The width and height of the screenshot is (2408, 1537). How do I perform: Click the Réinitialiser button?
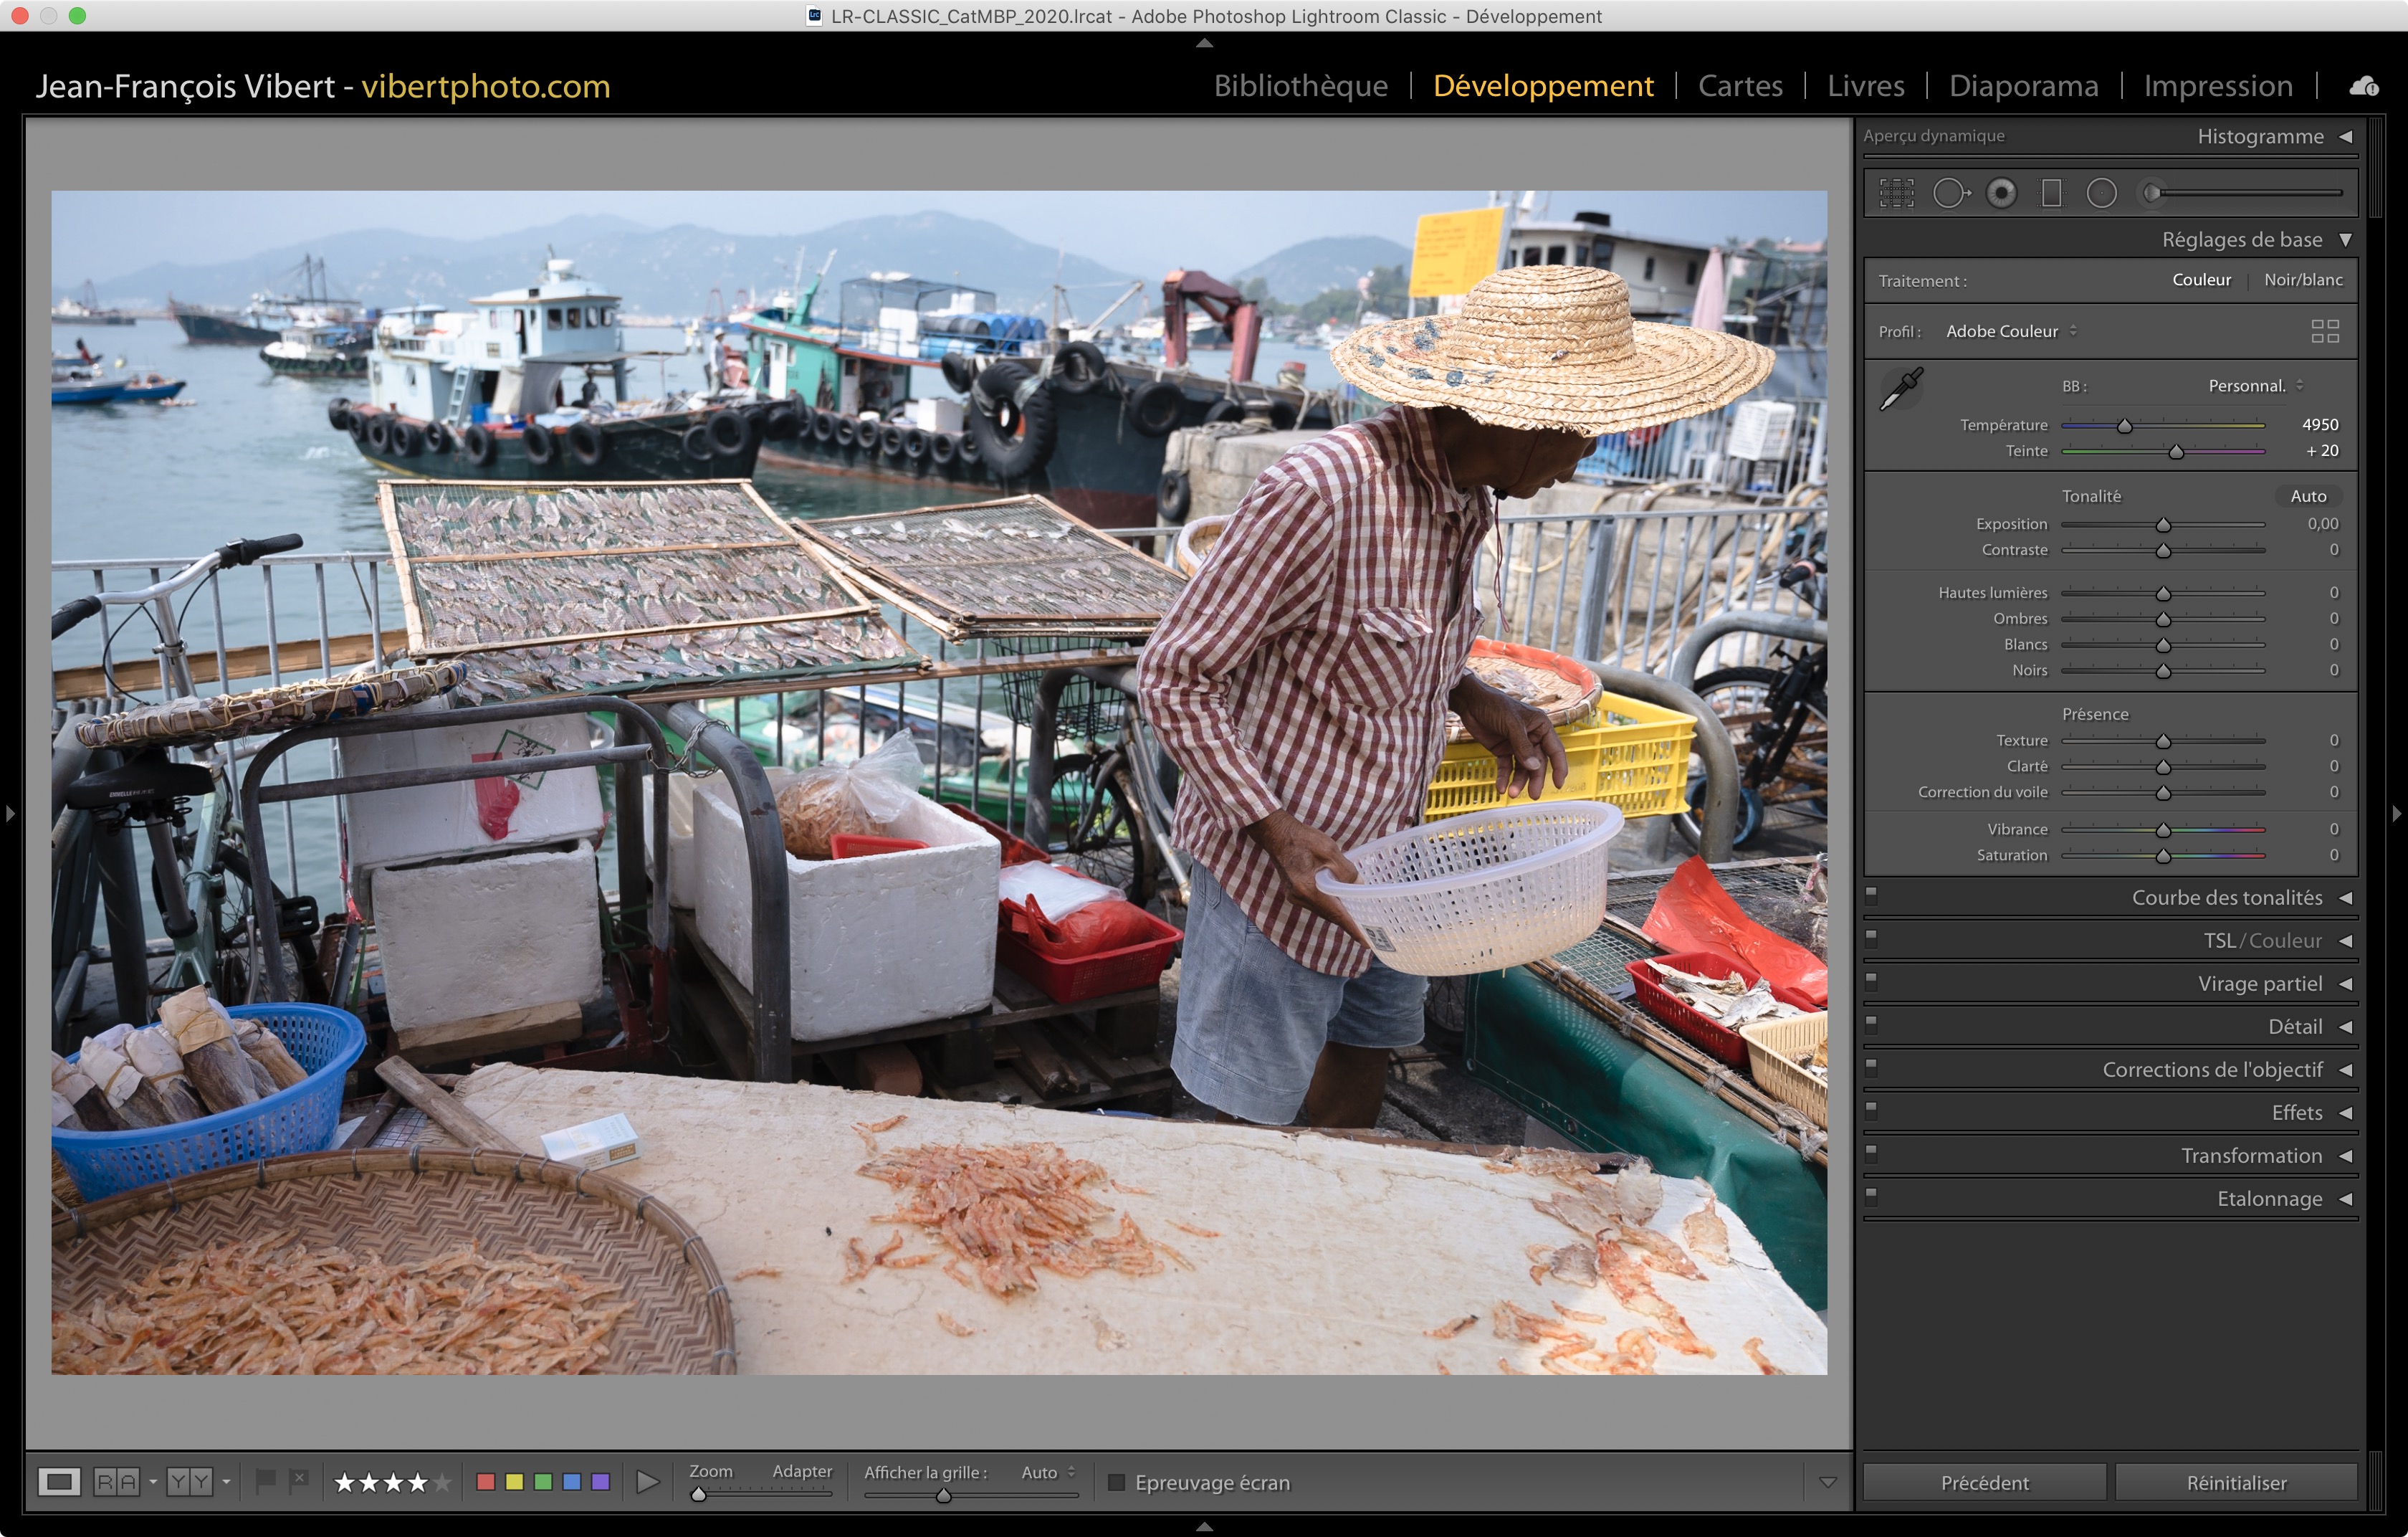pos(2236,1482)
